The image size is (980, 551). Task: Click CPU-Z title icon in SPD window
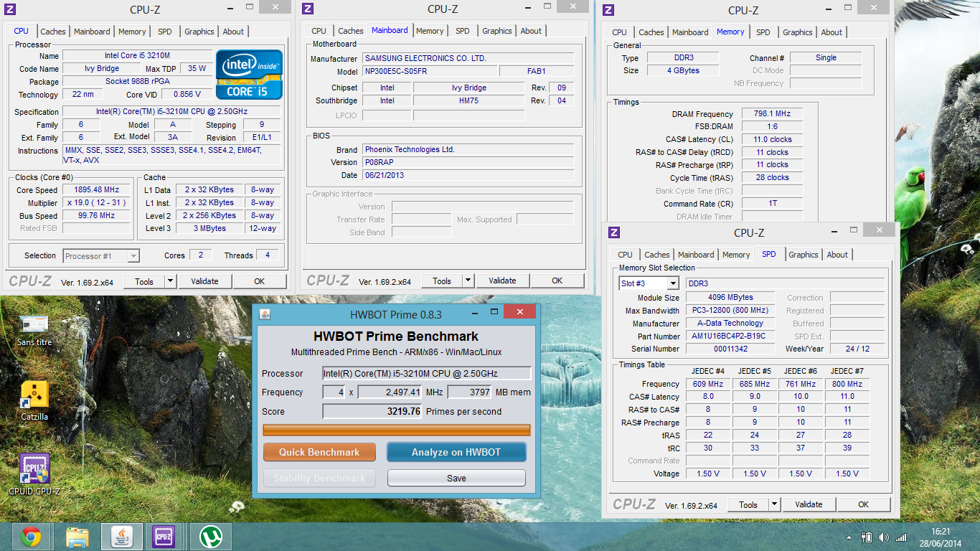[x=614, y=232]
